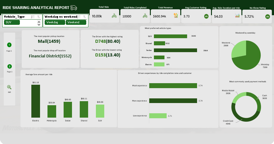Click the Total Ride value 10.00k
274x144 pixels.
click(97, 16)
